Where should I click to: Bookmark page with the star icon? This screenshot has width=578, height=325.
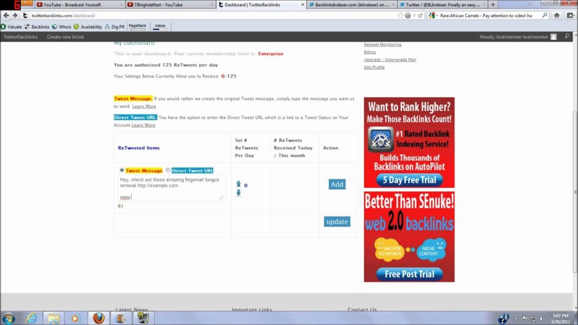click(400, 15)
